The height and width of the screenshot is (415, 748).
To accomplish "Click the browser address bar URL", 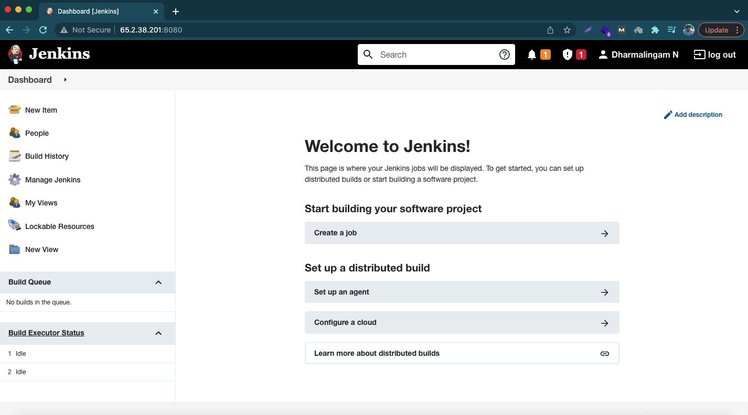I will point(151,30).
